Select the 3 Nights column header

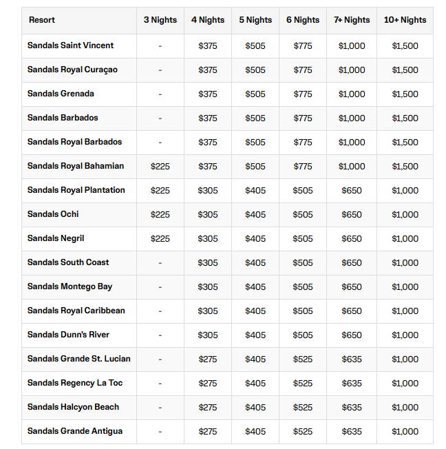pyautogui.click(x=160, y=20)
